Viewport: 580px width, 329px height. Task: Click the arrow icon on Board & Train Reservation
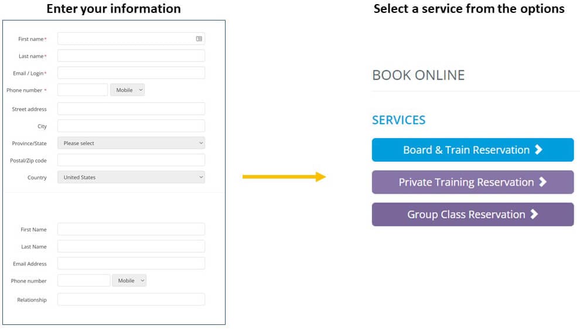(538, 150)
